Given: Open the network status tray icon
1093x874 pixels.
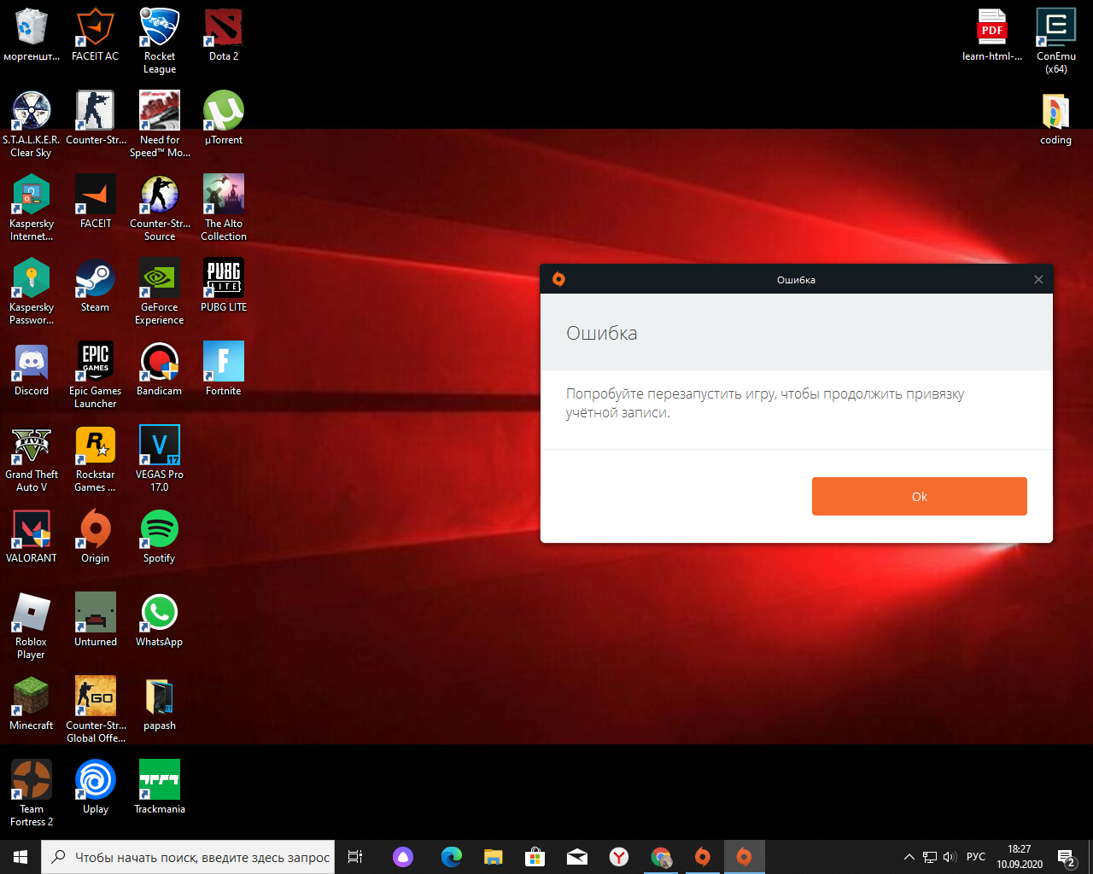Looking at the screenshot, I should coord(930,857).
